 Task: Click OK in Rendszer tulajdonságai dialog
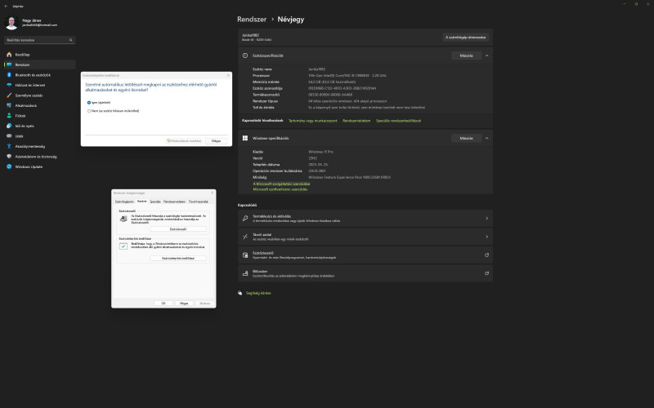163,304
